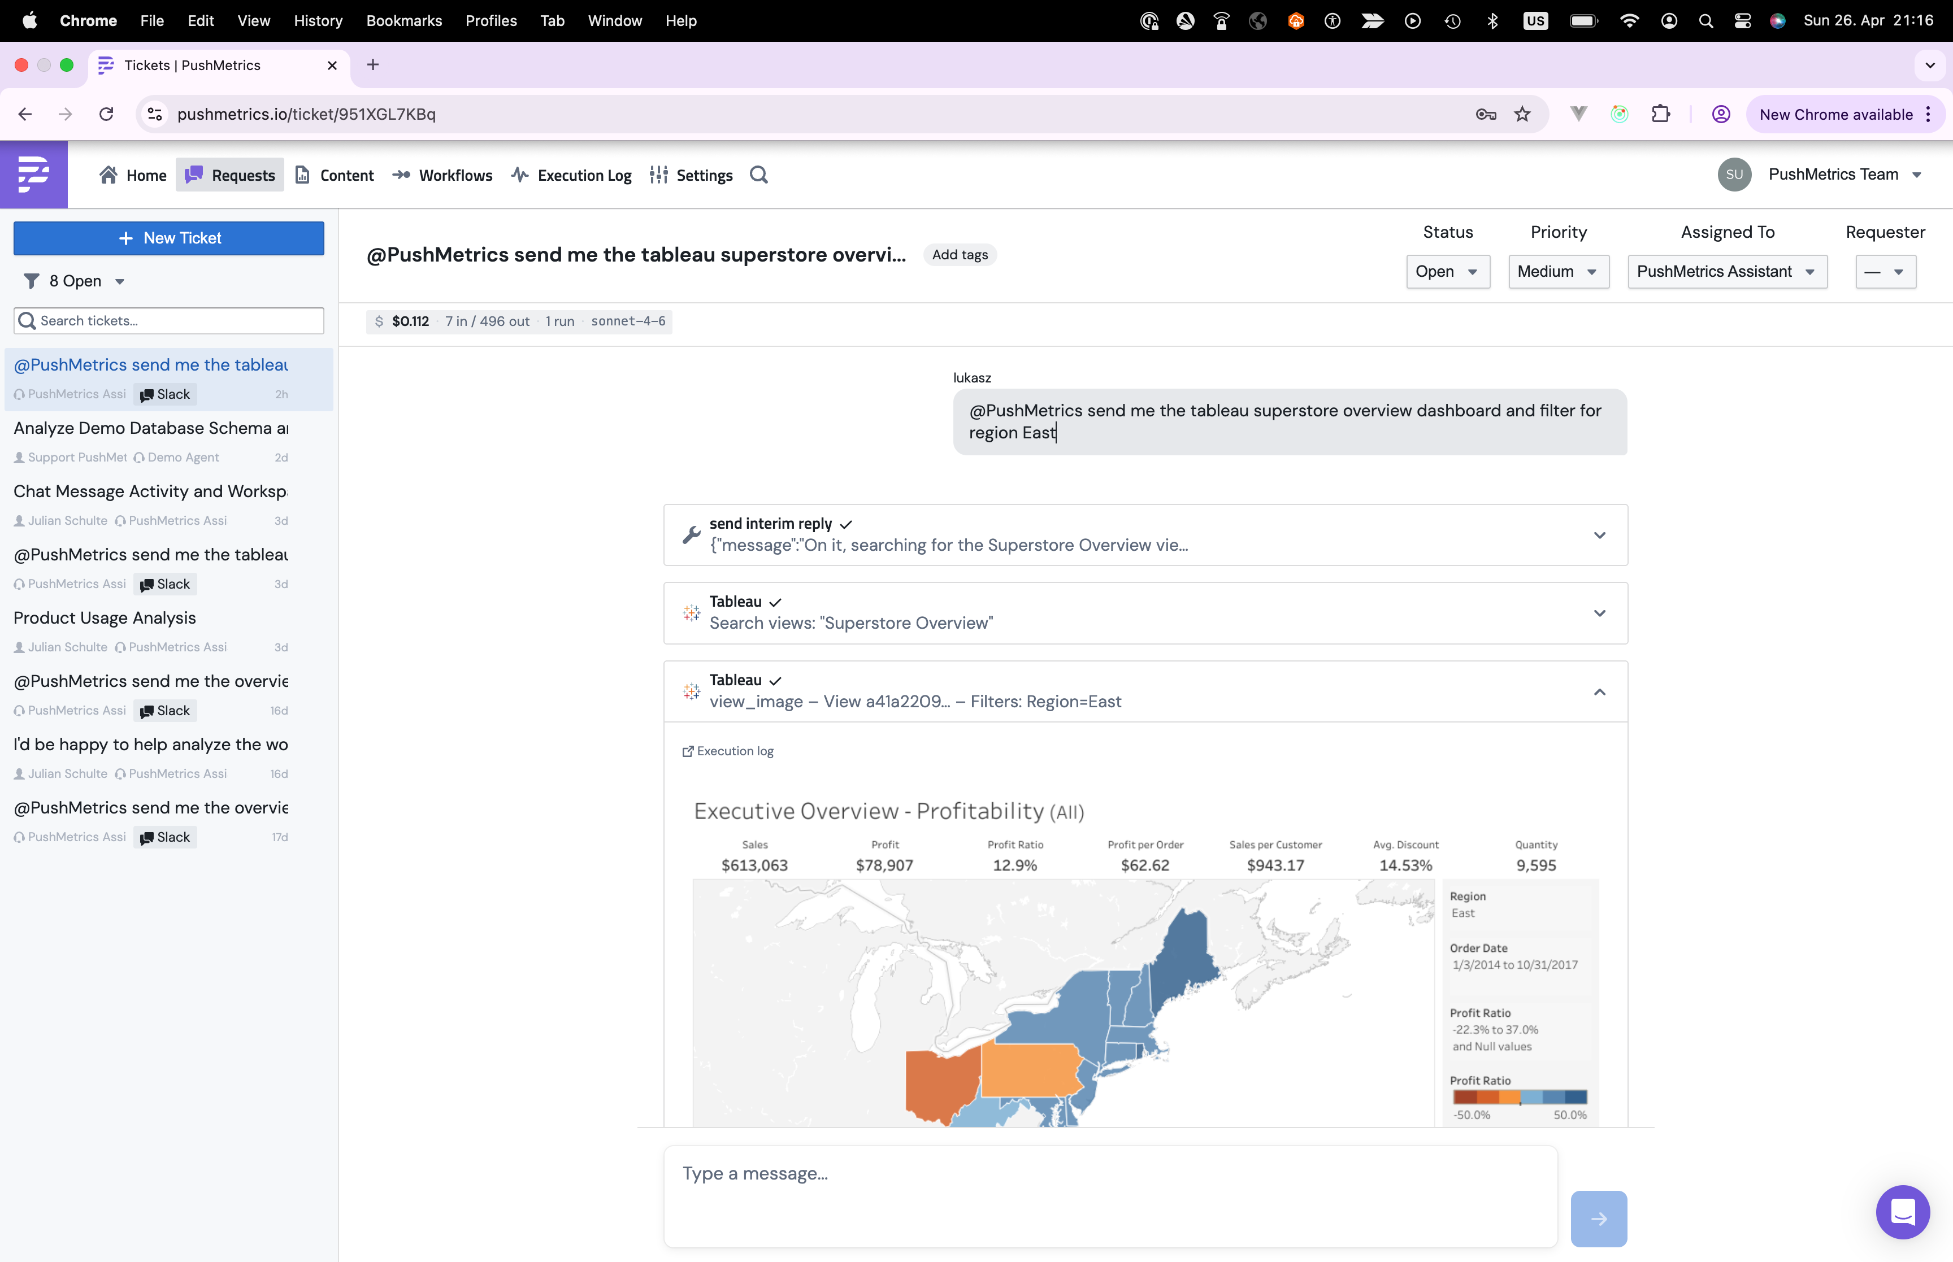The image size is (1953, 1262).
Task: Open Chrome tab search chevron
Action: click(x=1929, y=65)
